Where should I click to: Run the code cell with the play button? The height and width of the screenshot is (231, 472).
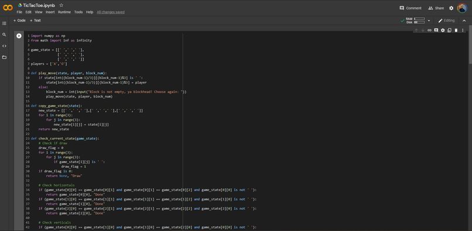(x=19, y=36)
